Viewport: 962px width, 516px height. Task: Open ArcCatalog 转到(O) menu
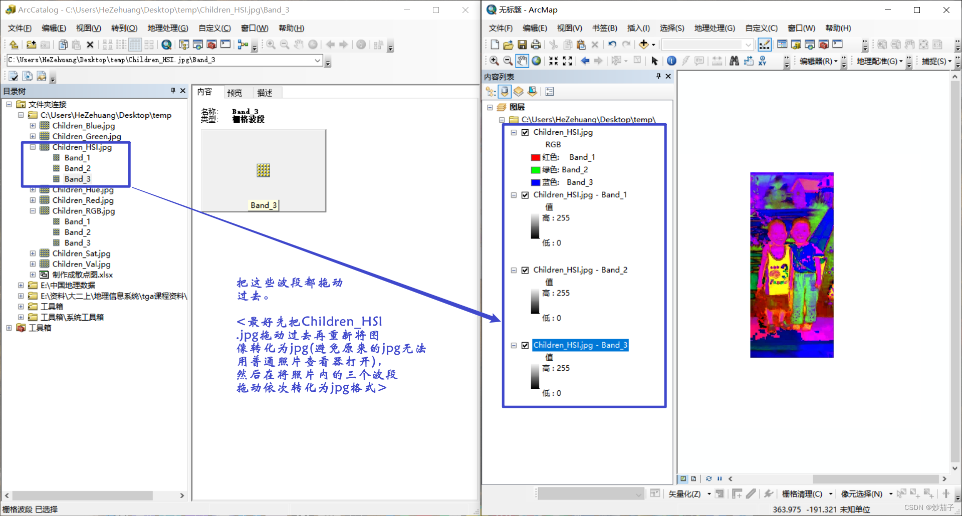coord(124,28)
